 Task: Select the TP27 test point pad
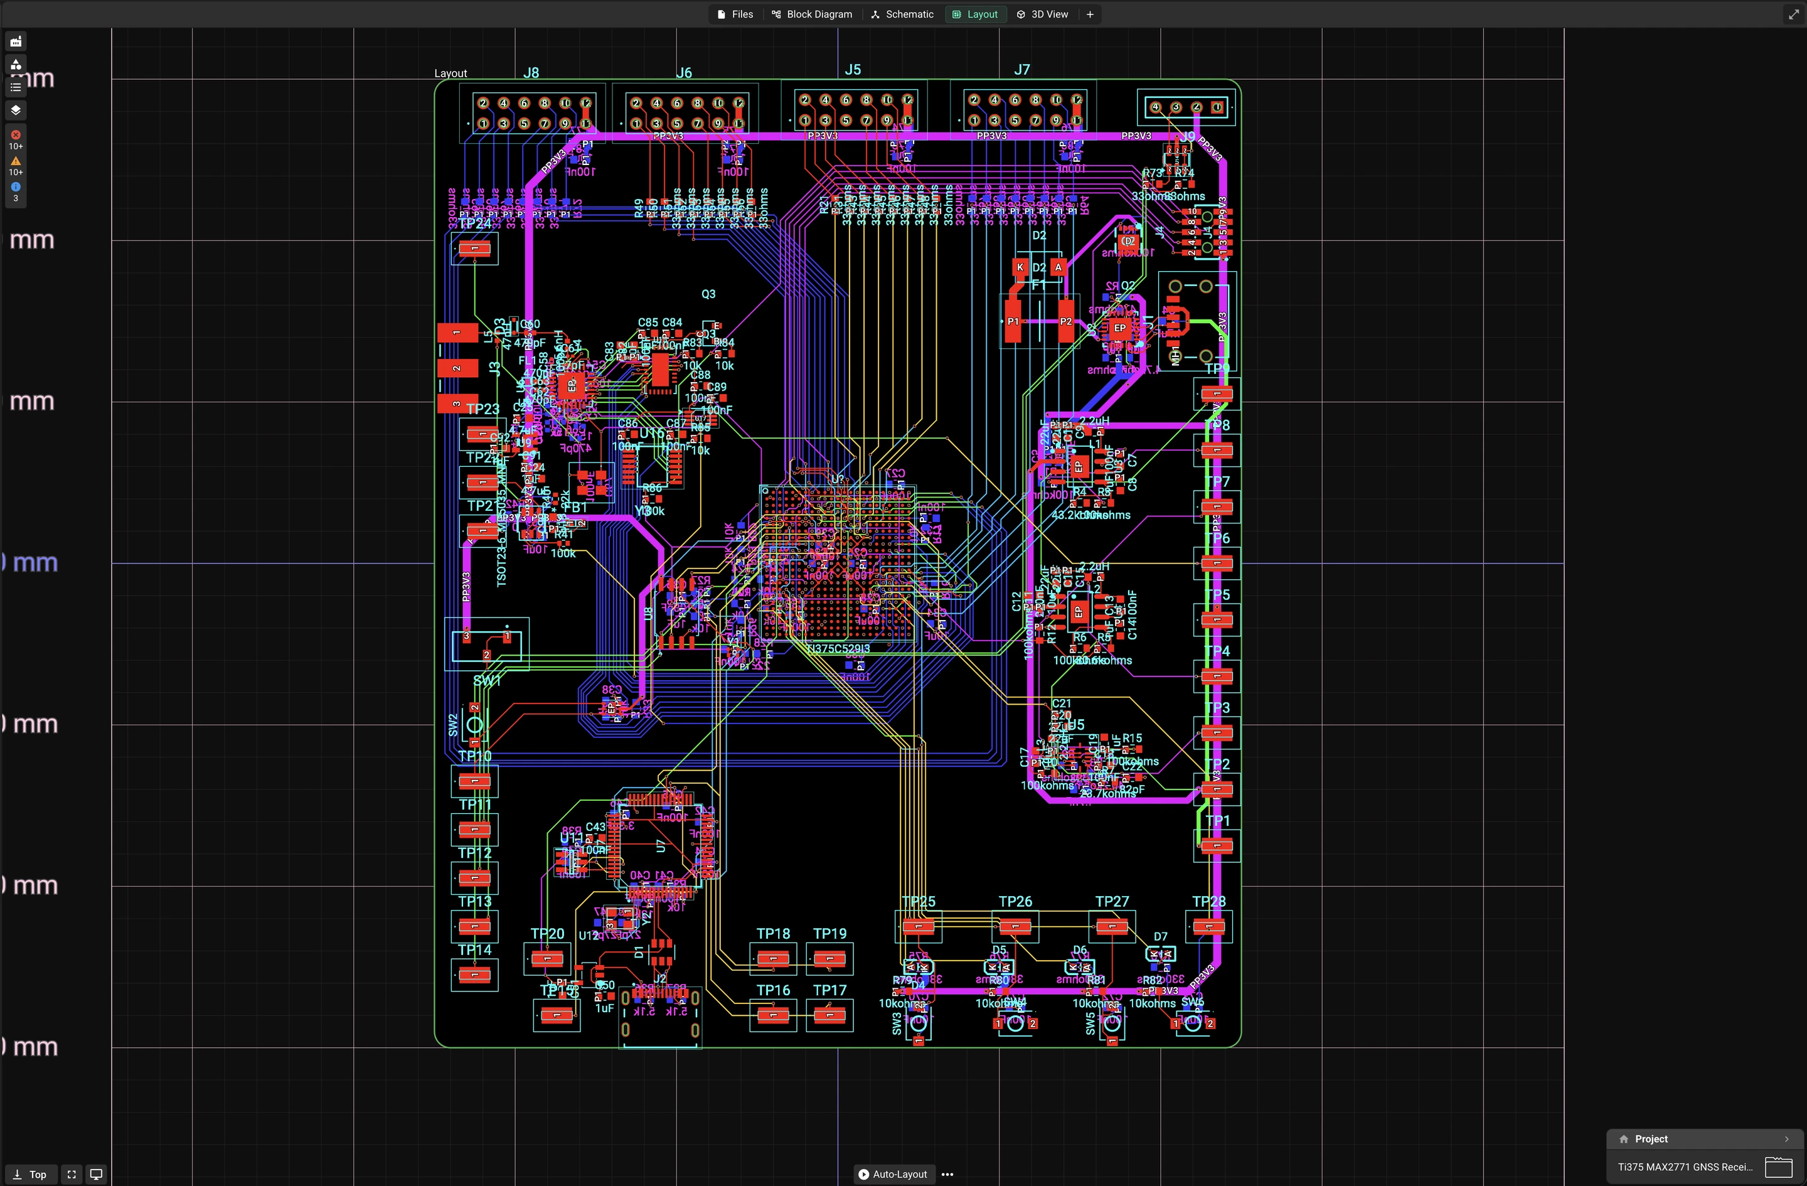pos(1112,926)
